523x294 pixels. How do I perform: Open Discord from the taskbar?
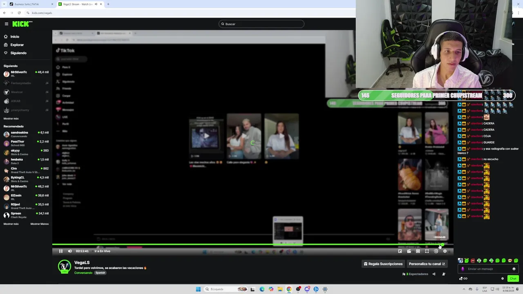click(x=307, y=289)
